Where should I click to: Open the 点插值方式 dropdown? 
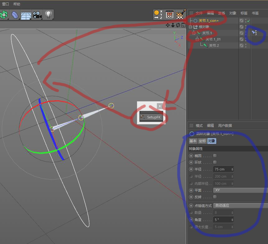240,206
